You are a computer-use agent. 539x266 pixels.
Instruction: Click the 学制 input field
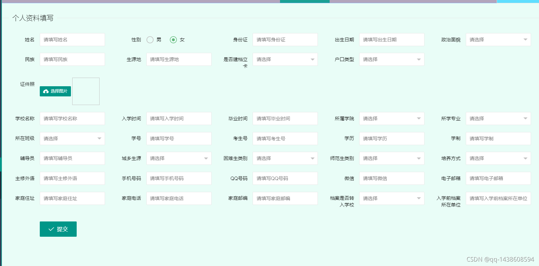pyautogui.click(x=498, y=139)
